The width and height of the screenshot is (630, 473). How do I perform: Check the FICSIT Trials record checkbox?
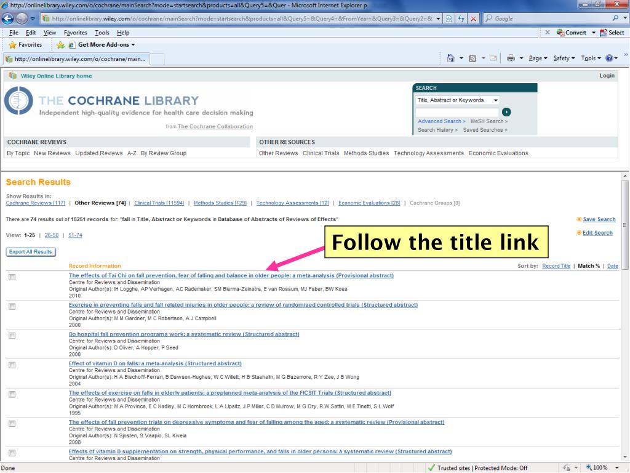[x=12, y=395]
